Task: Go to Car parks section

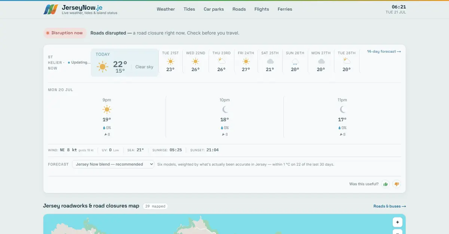Action: 214,9
